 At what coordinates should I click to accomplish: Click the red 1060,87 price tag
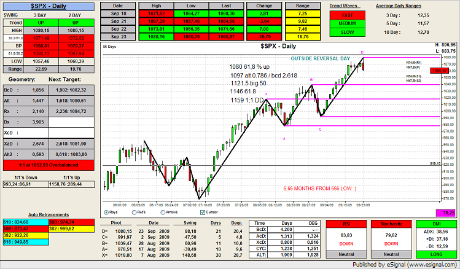pyautogui.click(x=439, y=71)
